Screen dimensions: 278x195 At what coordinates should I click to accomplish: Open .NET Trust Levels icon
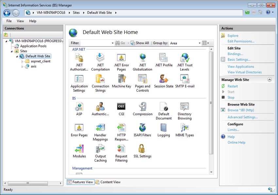tap(184, 62)
